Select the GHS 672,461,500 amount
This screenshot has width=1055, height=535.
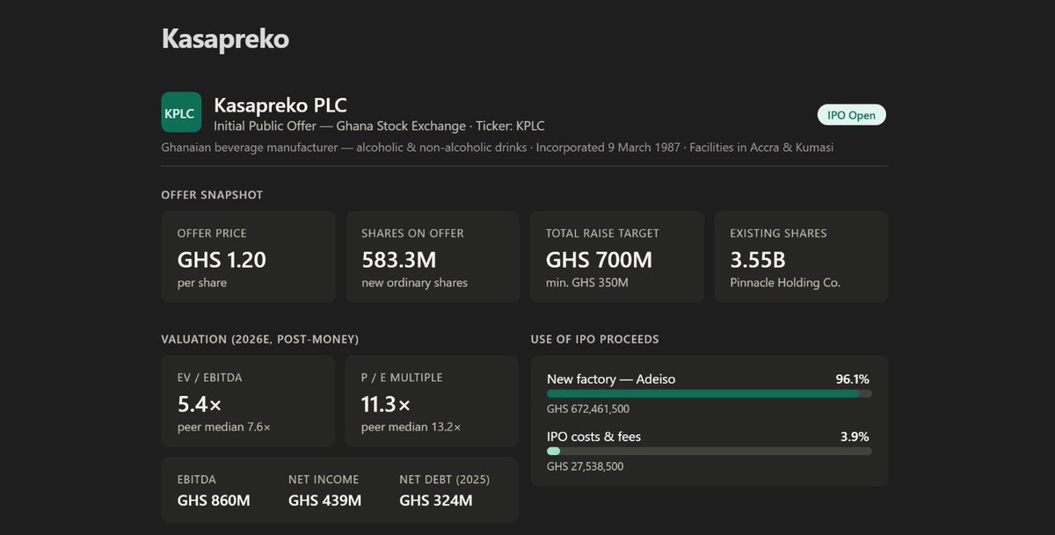coord(588,408)
